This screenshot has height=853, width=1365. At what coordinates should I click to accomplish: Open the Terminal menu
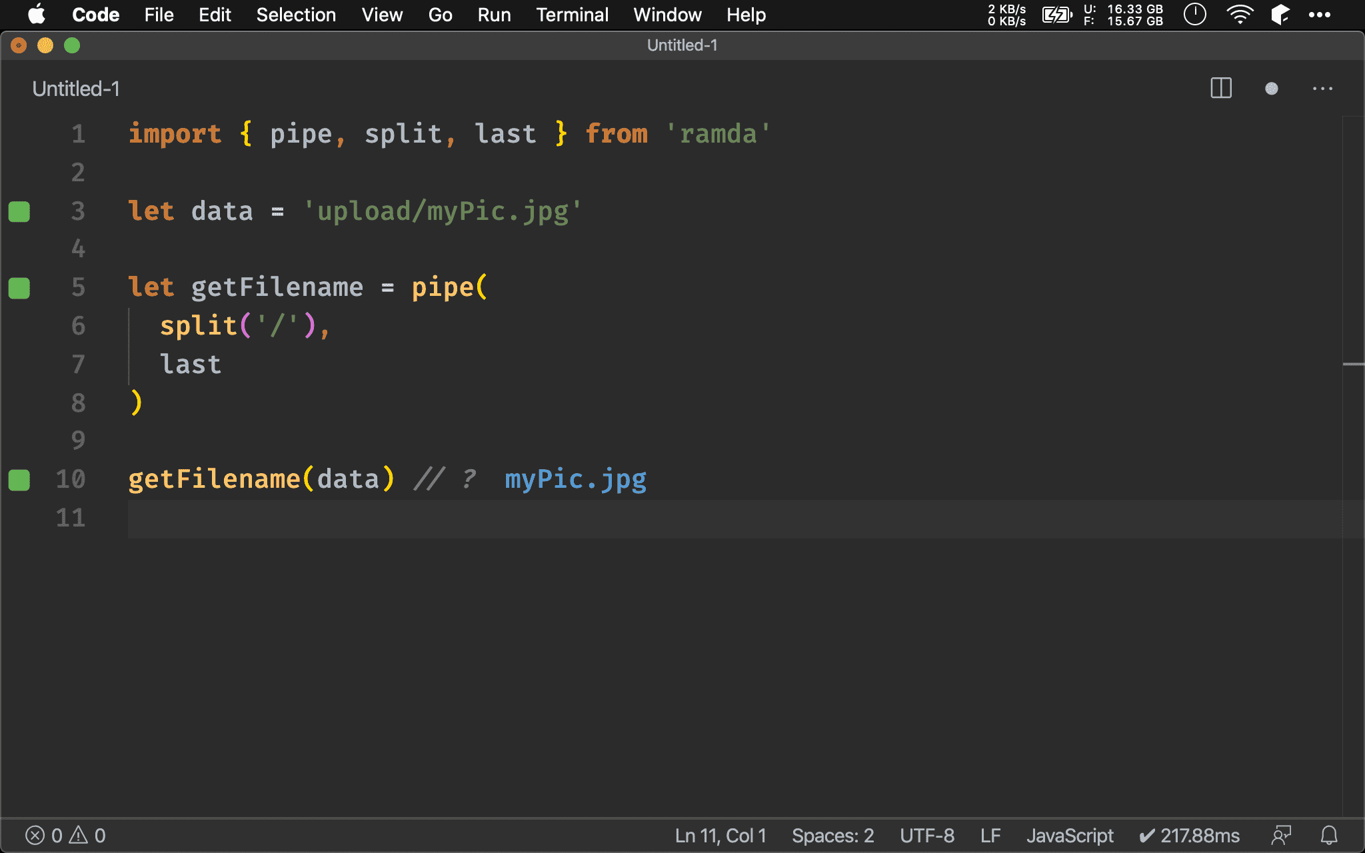point(572,15)
